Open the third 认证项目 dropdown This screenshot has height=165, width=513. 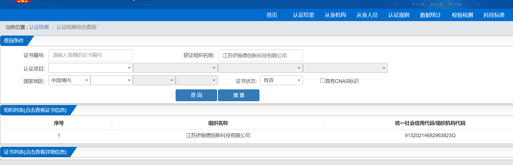(260, 68)
